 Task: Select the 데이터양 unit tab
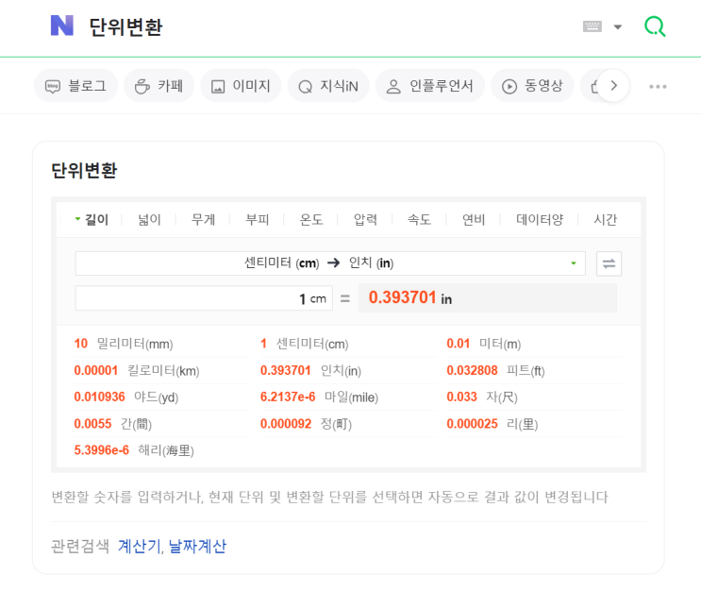coord(540,220)
